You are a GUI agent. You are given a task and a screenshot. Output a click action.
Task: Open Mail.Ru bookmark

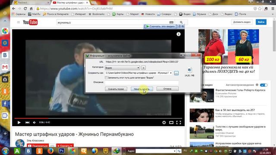(x=34, y=14)
